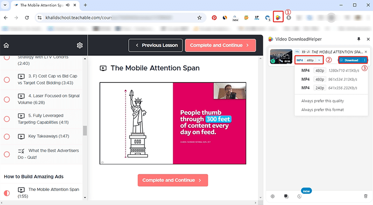Choose Always prefer this quality
The width and height of the screenshot is (373, 205).
point(322,101)
